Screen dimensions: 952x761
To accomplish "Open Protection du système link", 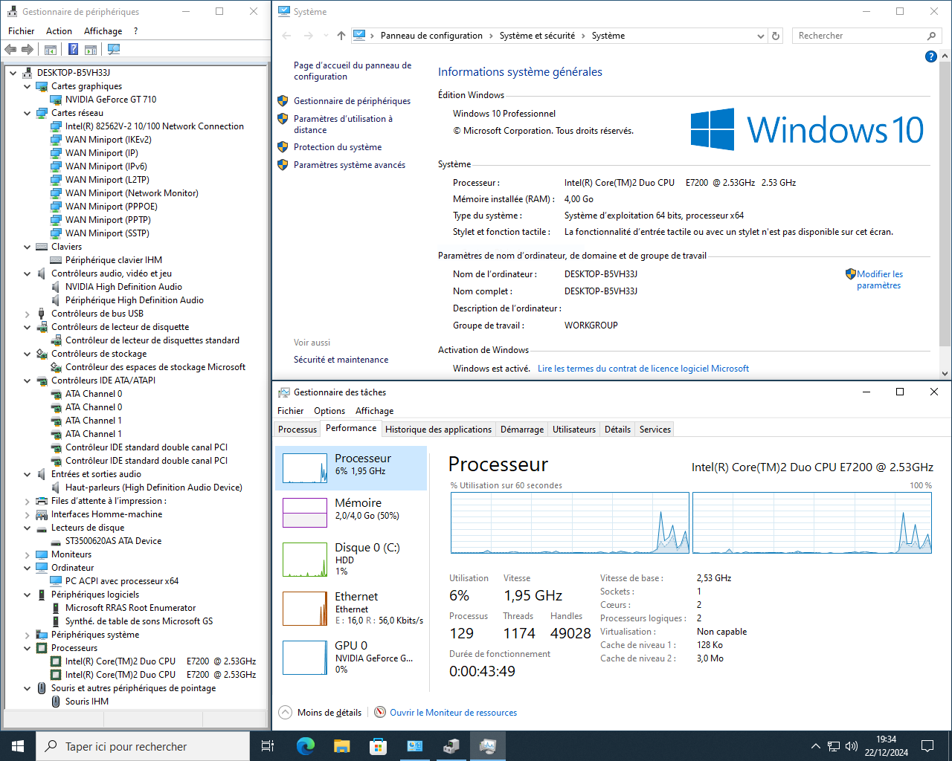I will 338,147.
